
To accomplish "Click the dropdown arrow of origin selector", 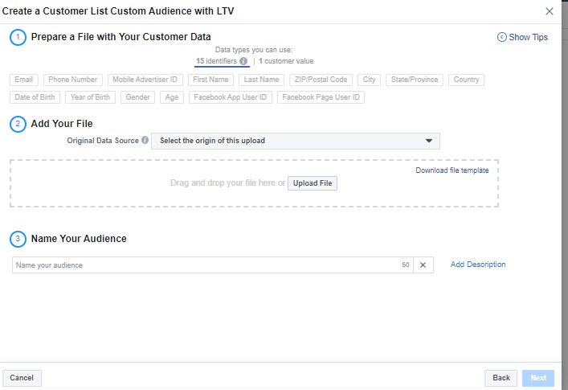I will [x=428, y=141].
